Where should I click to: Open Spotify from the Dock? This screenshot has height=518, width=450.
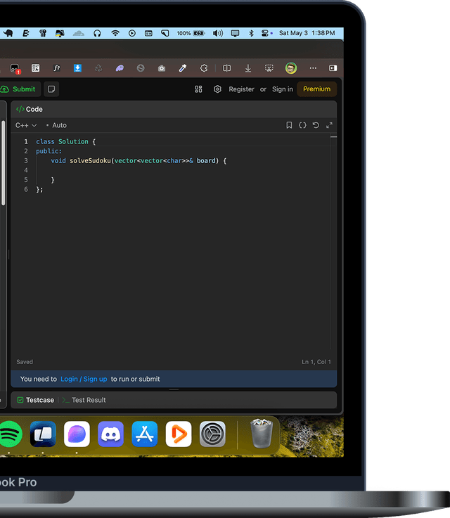[10, 434]
